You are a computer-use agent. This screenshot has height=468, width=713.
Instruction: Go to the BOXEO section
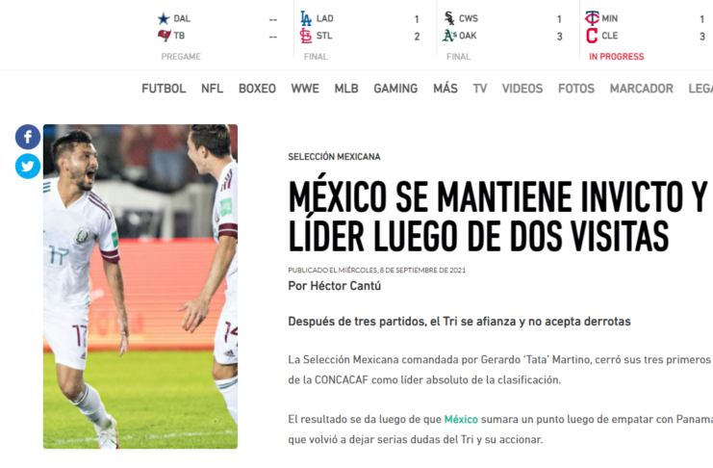pos(257,89)
